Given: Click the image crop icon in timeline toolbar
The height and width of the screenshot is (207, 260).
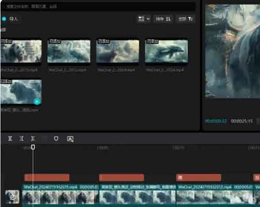Looking at the screenshot, I should pos(70,139).
